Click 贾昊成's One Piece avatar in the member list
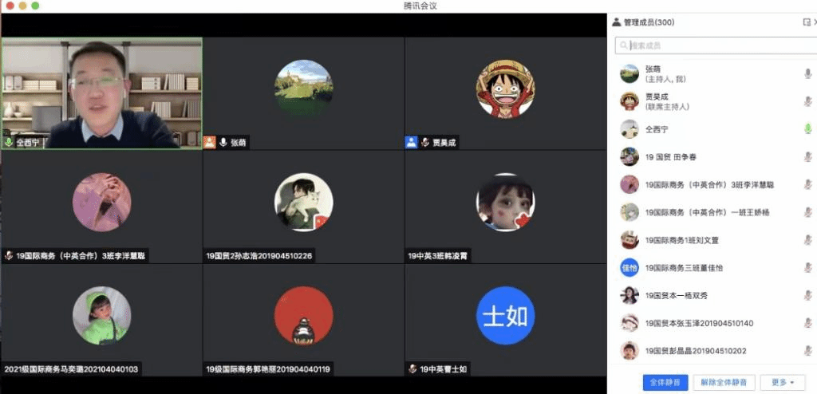The image size is (817, 394). pos(630,101)
